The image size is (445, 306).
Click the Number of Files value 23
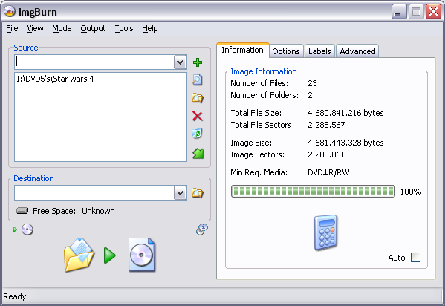[x=312, y=83]
